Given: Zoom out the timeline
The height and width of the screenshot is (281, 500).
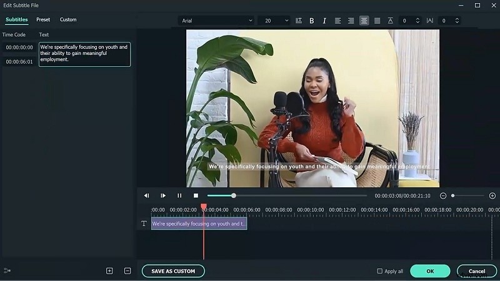Looking at the screenshot, I should (443, 195).
